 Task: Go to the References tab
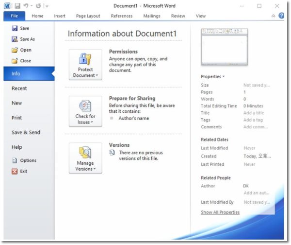(x=122, y=16)
